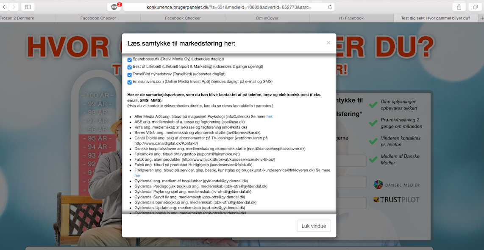Screen dimensions: 484x250
Task: Click 'Vinderen kontaktes pr. telefon' text
Action: 401,141
